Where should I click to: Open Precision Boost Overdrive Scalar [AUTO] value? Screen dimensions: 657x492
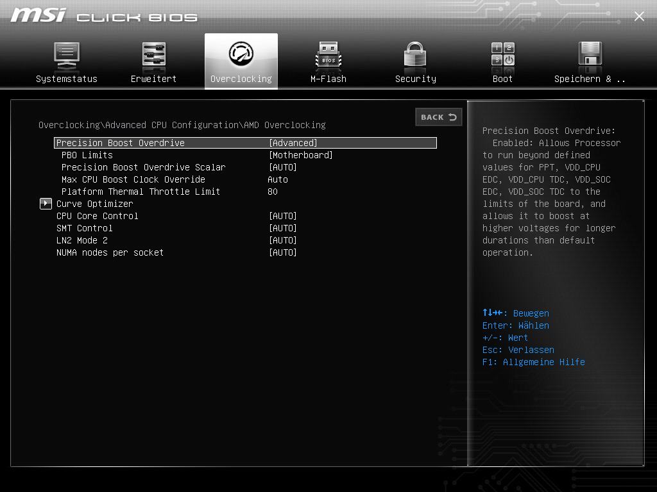point(283,167)
